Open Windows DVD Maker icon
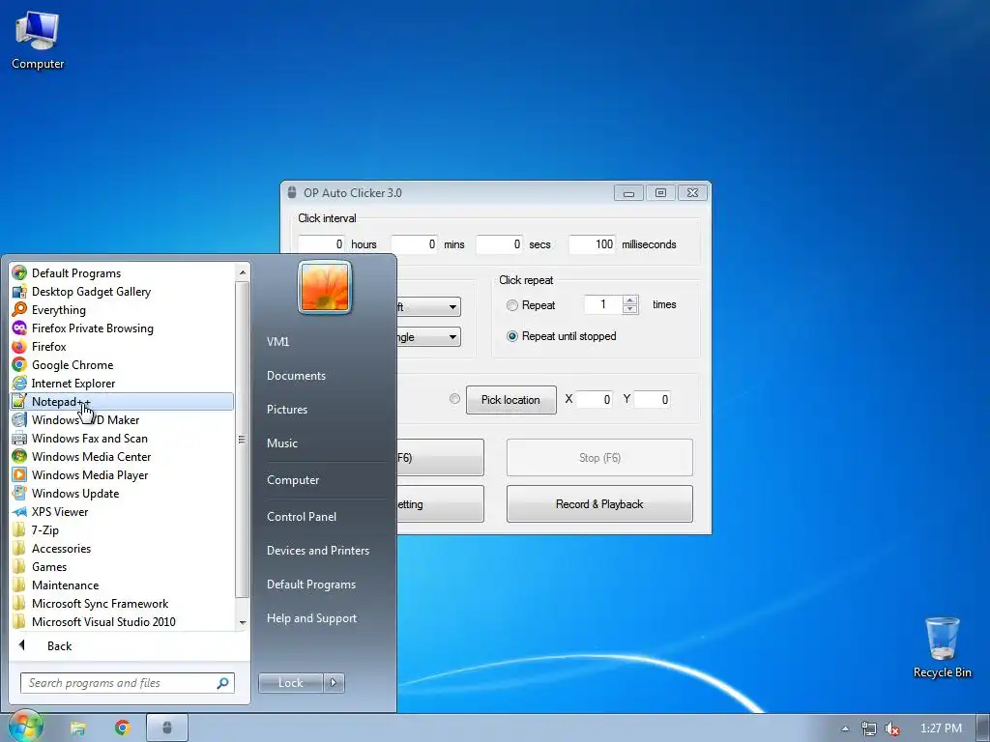Viewport: 990px width, 742px height. [x=19, y=419]
